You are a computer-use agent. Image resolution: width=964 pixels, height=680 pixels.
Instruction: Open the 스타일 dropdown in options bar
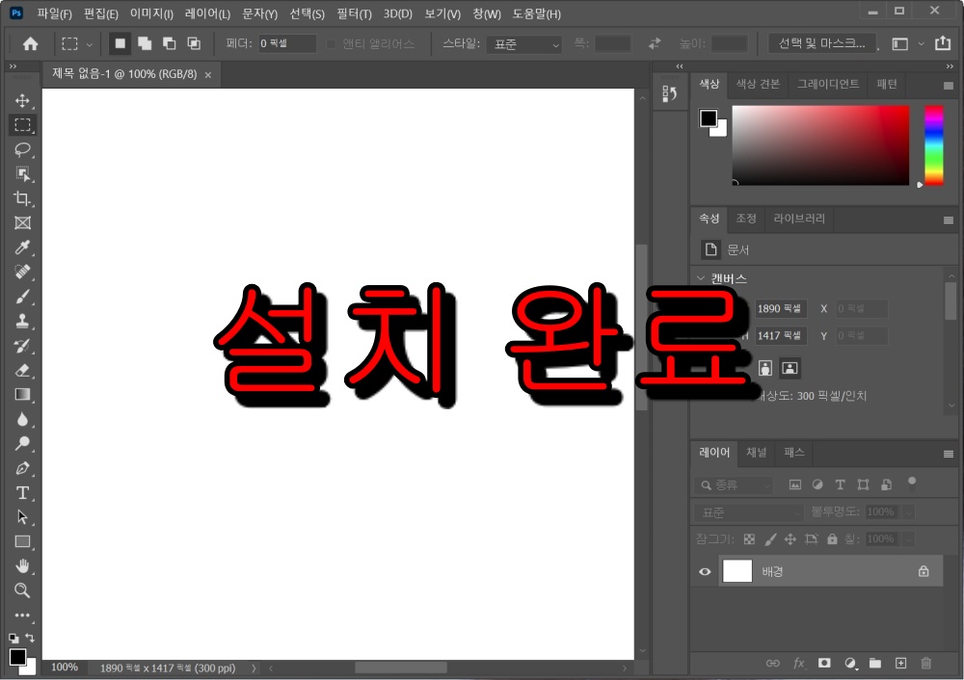coord(523,43)
